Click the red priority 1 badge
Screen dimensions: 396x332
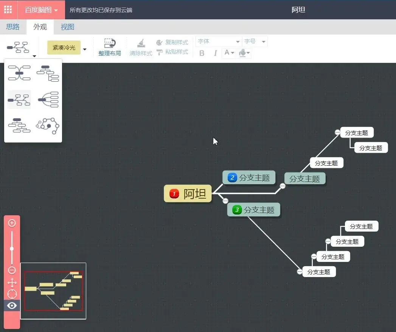(x=174, y=194)
